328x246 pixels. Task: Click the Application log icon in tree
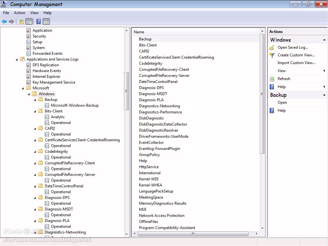pos(29,30)
